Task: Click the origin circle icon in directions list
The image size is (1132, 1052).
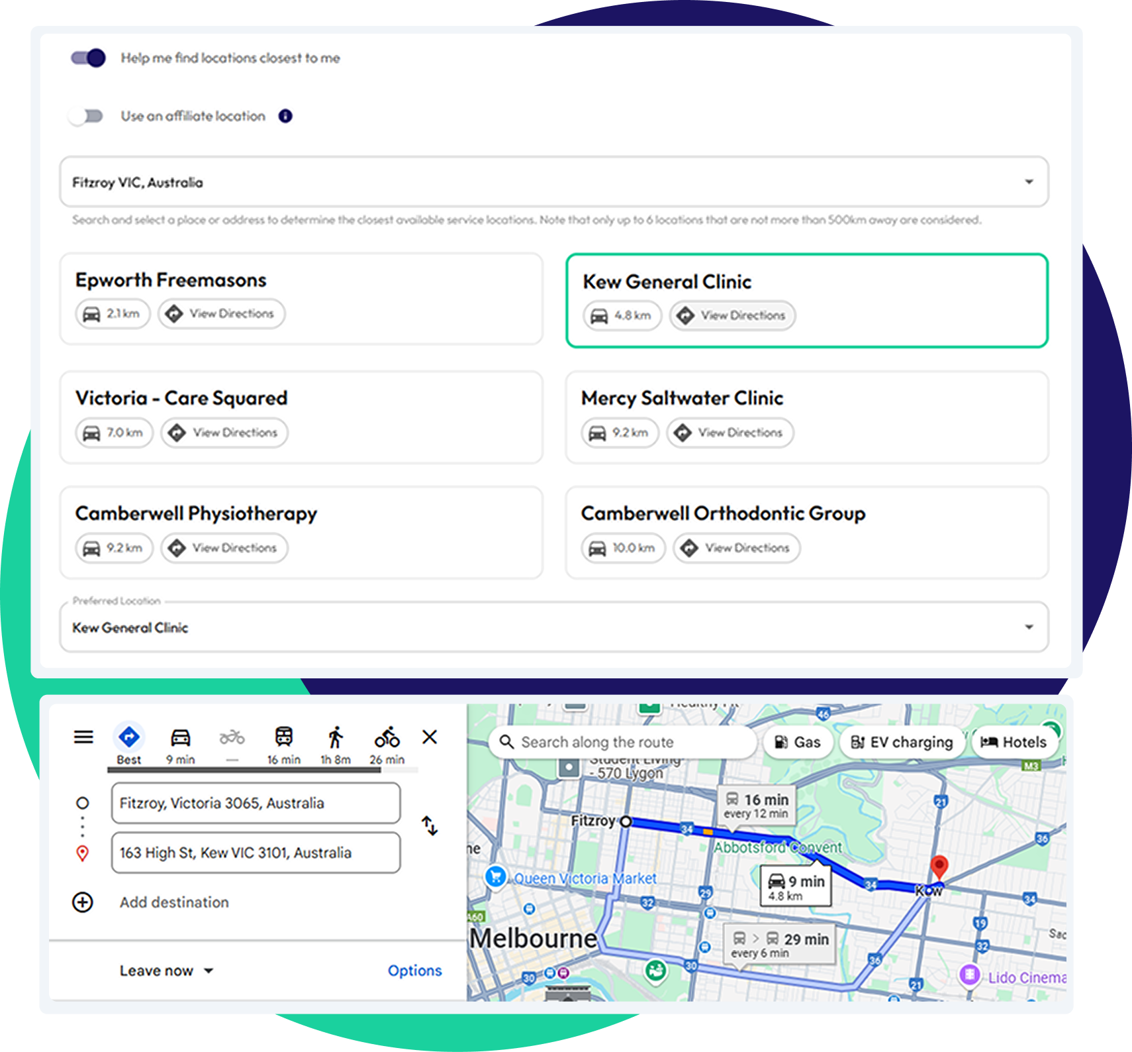Action: (x=83, y=803)
